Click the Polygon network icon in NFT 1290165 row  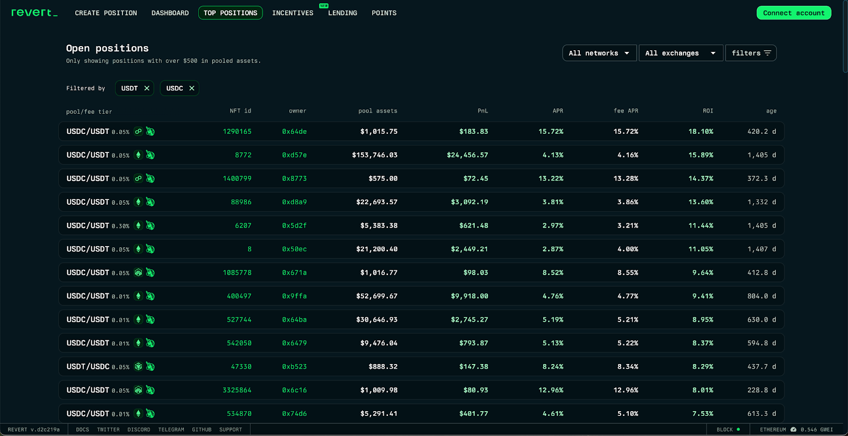pyautogui.click(x=138, y=131)
